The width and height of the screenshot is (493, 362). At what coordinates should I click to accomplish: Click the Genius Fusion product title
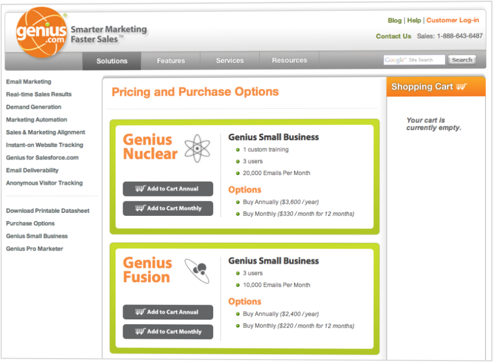coord(147,270)
